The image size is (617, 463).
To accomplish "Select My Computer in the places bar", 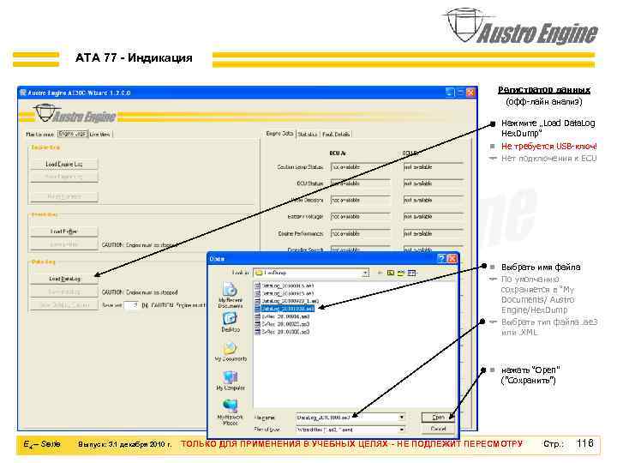I will [231, 381].
